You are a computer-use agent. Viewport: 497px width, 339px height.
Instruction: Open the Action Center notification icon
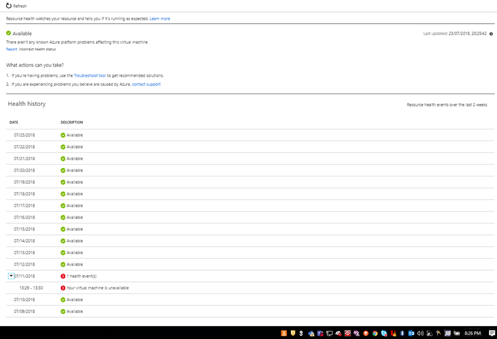pyautogui.click(x=492, y=333)
